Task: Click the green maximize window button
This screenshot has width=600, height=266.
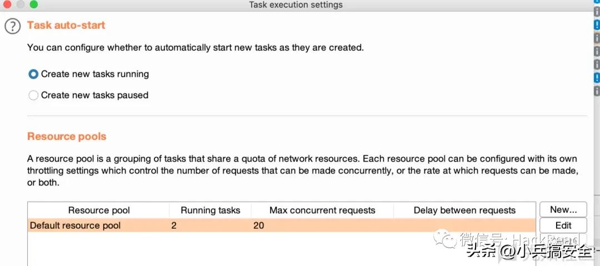Action: click(34, 4)
